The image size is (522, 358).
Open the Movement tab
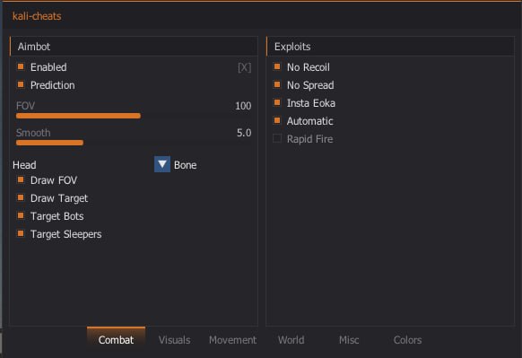[x=232, y=340]
